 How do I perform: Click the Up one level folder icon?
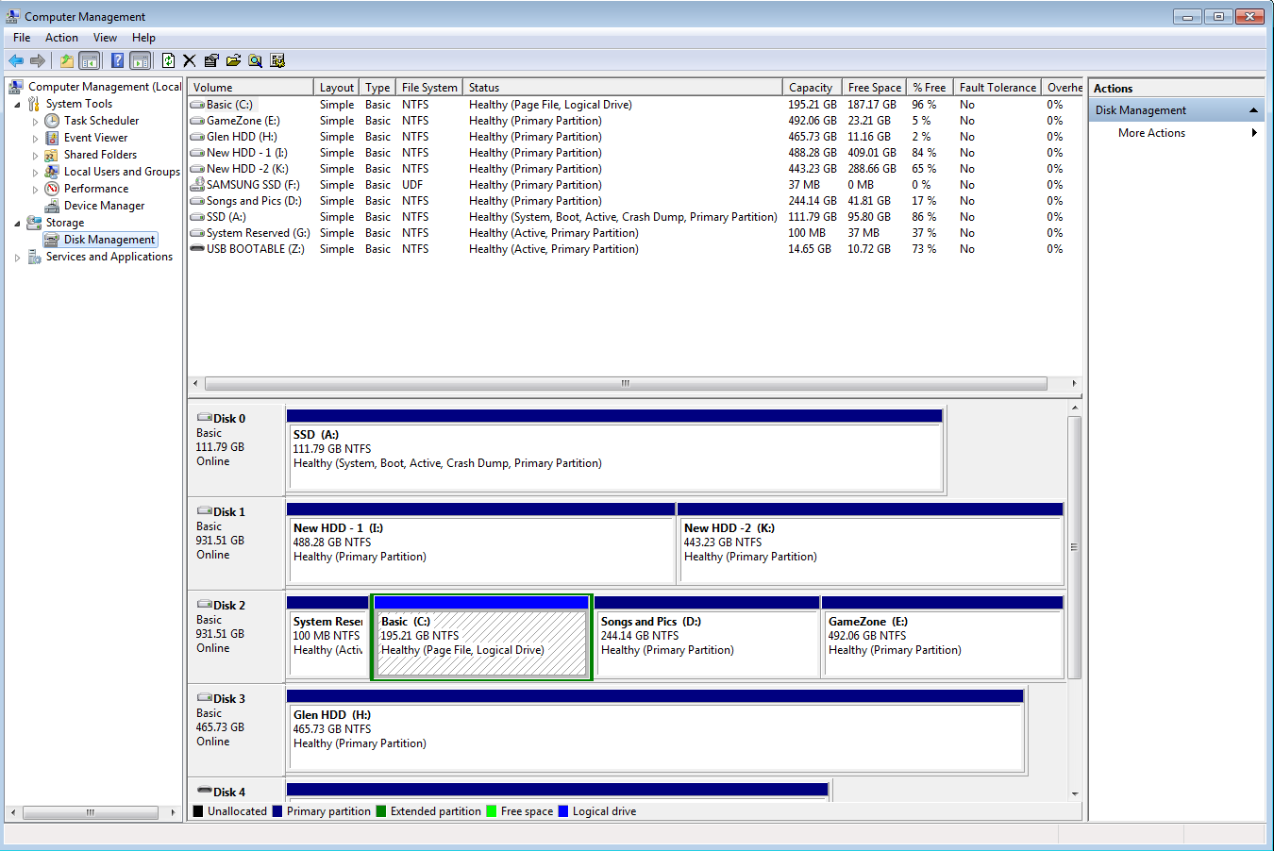(66, 60)
